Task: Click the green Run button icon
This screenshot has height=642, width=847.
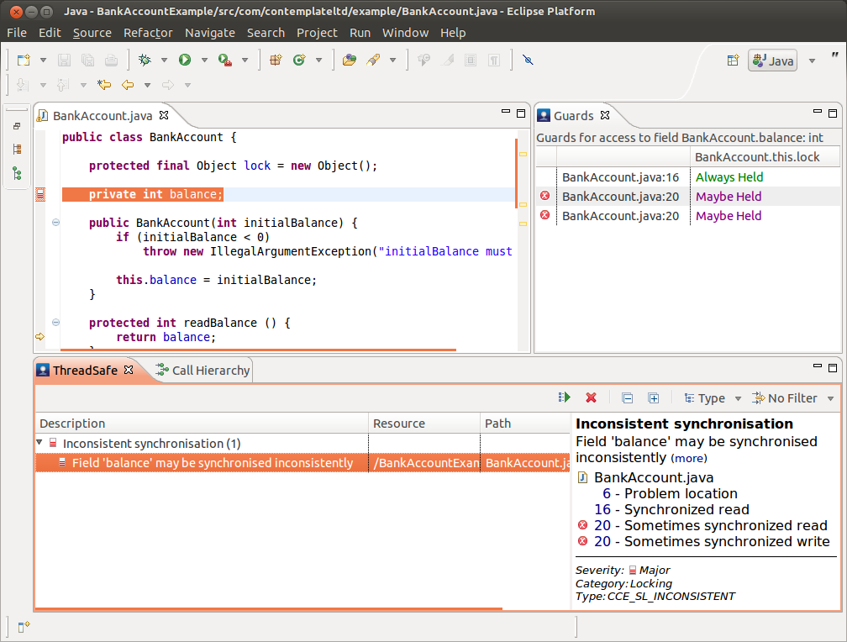Action: (185, 60)
